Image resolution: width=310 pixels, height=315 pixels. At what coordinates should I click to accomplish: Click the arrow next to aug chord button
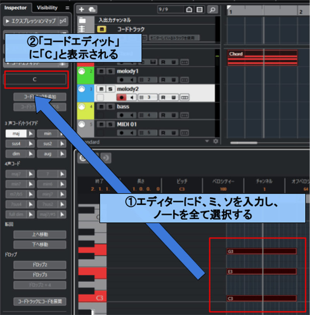click(x=62, y=154)
